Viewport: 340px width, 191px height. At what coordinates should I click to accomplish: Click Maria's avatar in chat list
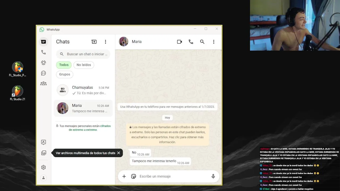pos(63,108)
